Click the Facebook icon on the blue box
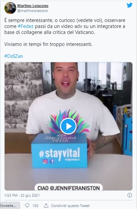The width and height of the screenshot is (137, 209). 52,161
